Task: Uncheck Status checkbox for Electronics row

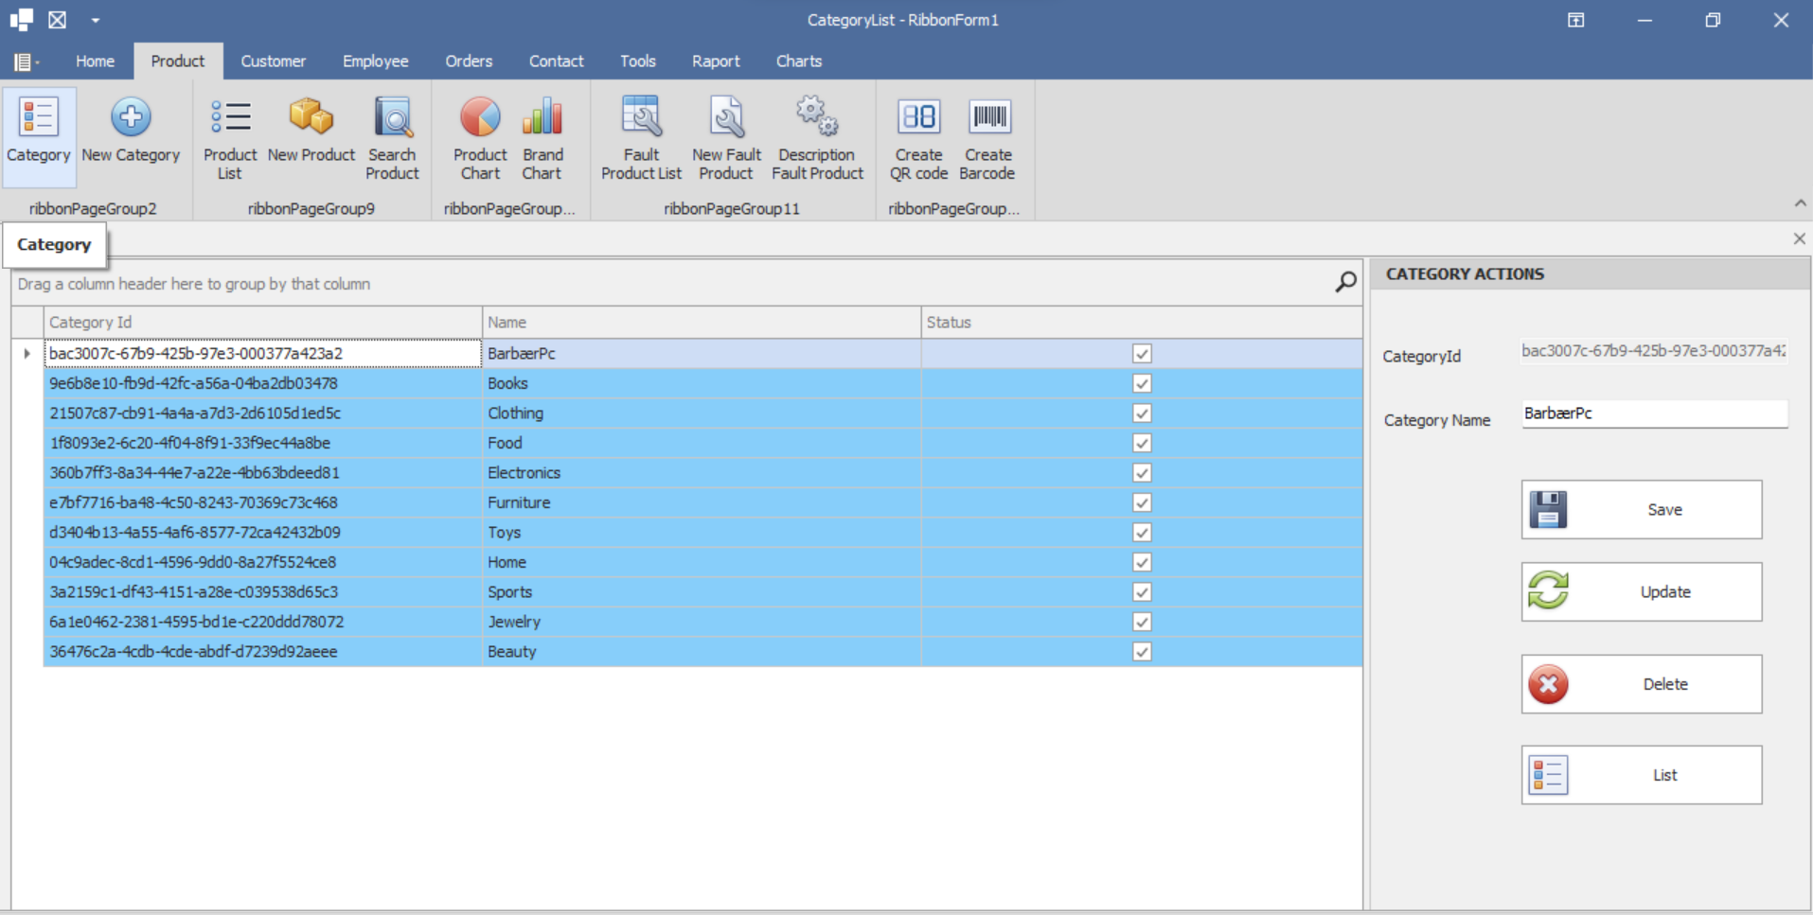Action: [1142, 473]
